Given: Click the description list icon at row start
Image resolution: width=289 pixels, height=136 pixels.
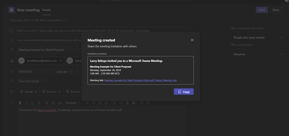Looking at the screenshot, I should 12,103.
